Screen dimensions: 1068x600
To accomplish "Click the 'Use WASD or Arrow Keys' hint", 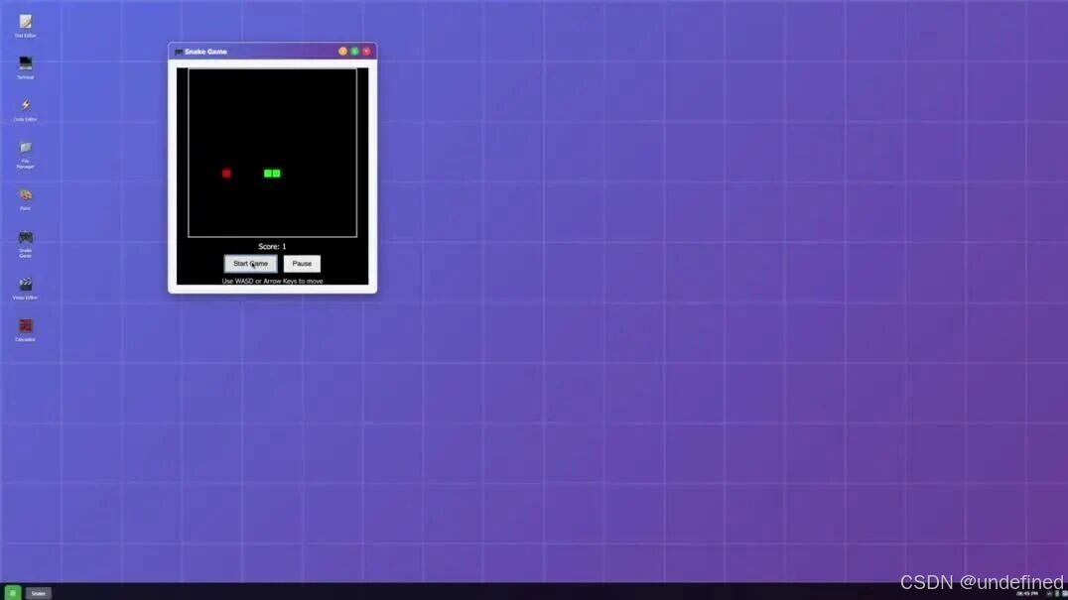I will (x=272, y=281).
